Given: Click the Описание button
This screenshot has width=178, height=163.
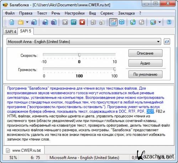Looking at the screenshot, I should [145, 53].
